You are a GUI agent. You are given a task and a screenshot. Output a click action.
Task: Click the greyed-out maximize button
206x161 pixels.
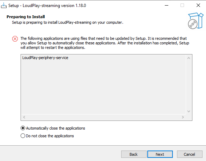pos(182,5)
